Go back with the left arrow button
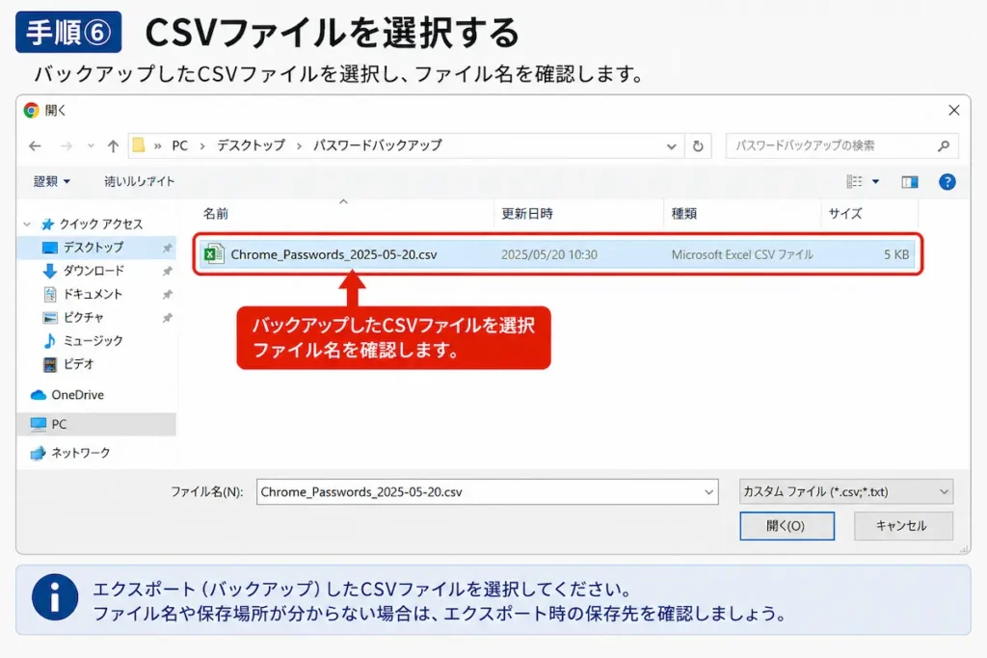Image resolution: width=987 pixels, height=658 pixels. point(36,145)
